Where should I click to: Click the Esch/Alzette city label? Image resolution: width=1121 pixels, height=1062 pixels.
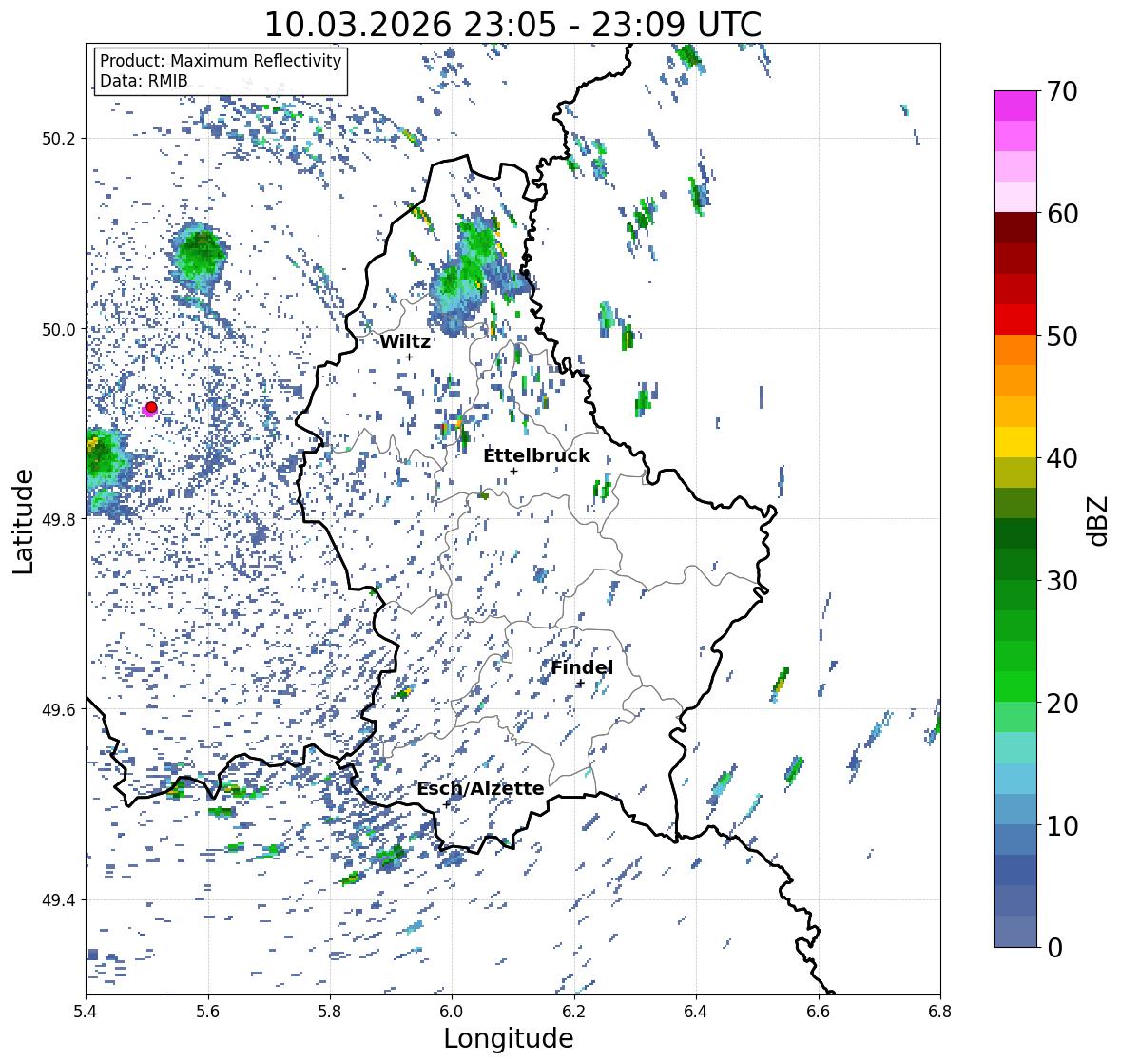click(480, 788)
